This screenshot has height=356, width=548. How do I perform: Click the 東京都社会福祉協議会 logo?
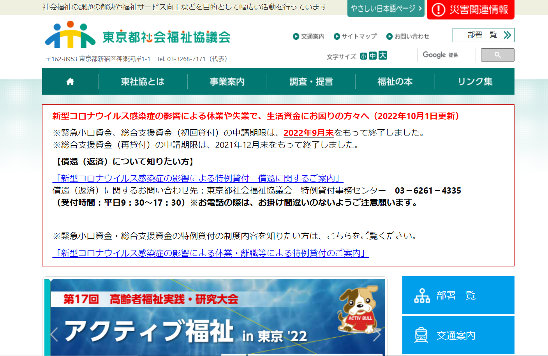[x=138, y=35]
